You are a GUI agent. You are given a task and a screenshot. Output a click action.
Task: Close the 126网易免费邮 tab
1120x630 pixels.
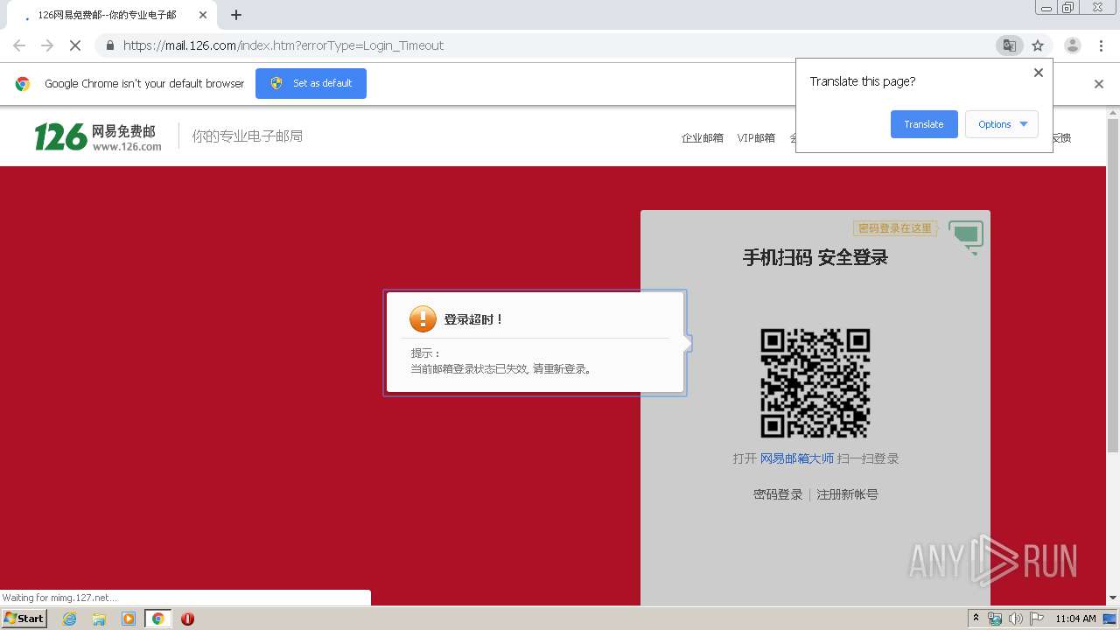click(202, 15)
